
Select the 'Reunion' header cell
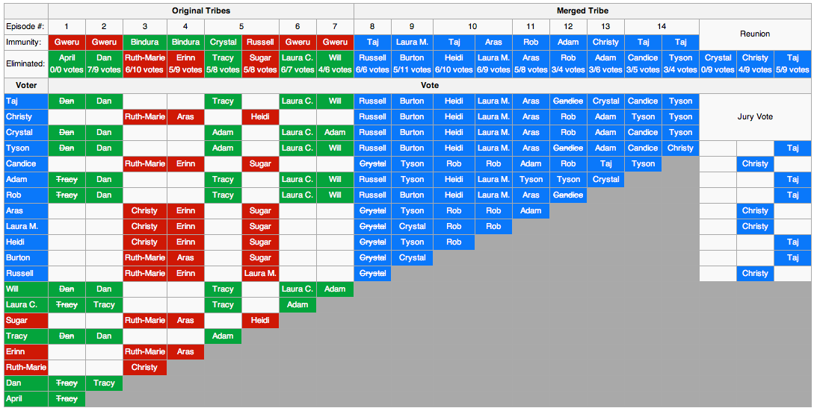tap(755, 34)
